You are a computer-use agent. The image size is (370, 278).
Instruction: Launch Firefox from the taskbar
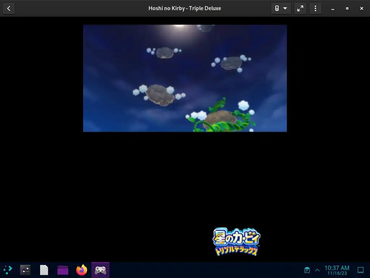pyautogui.click(x=82, y=270)
